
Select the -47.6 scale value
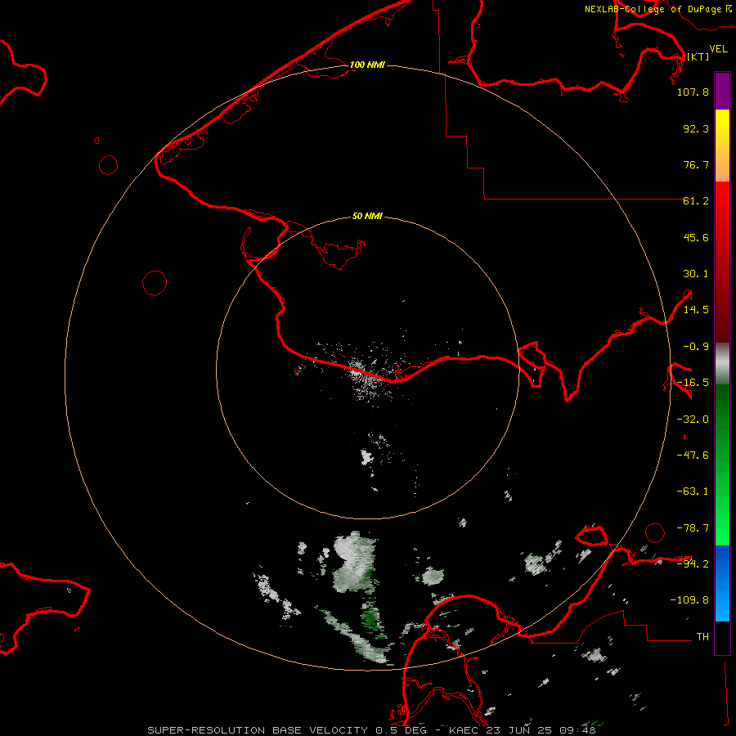pyautogui.click(x=693, y=456)
